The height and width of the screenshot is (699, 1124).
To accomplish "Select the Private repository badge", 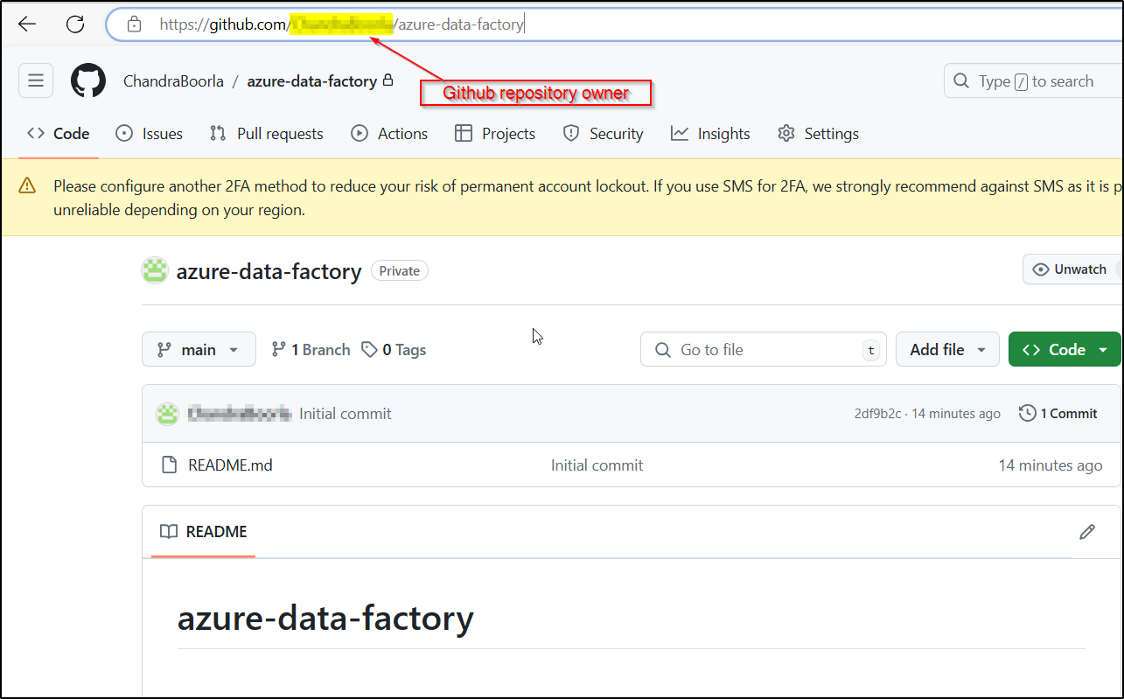I will point(400,271).
